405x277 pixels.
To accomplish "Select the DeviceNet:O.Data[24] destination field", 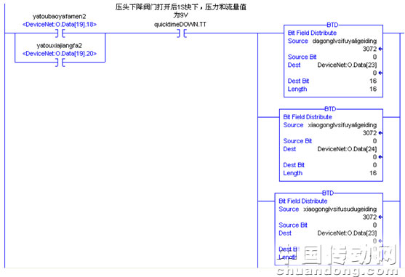I will (347, 149).
